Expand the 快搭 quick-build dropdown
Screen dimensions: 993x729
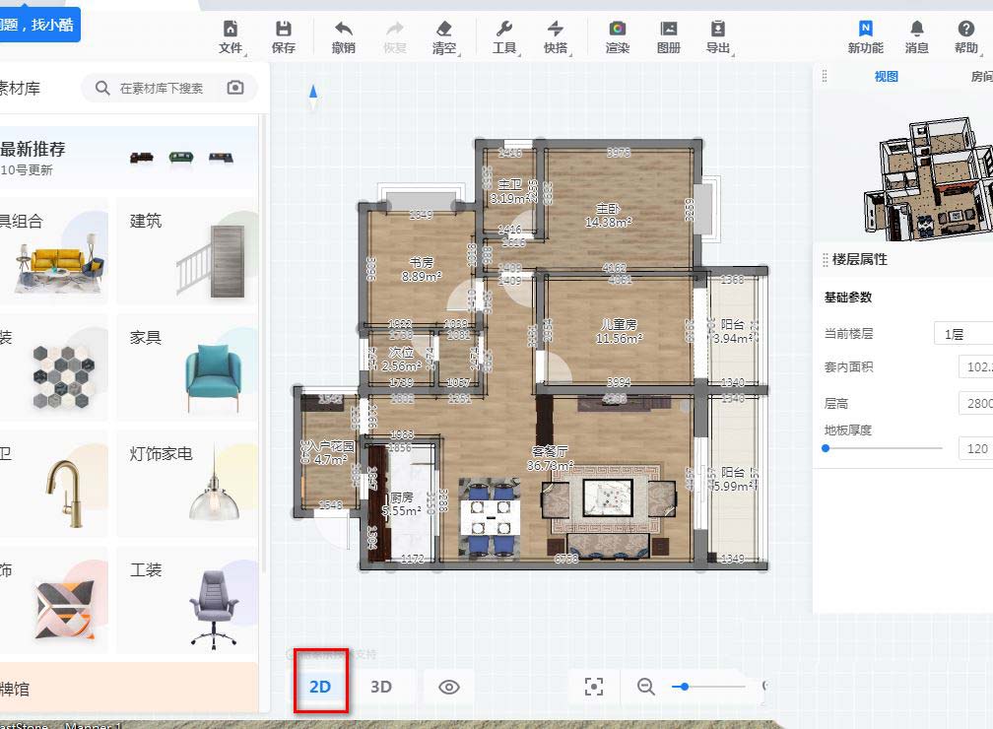(556, 36)
